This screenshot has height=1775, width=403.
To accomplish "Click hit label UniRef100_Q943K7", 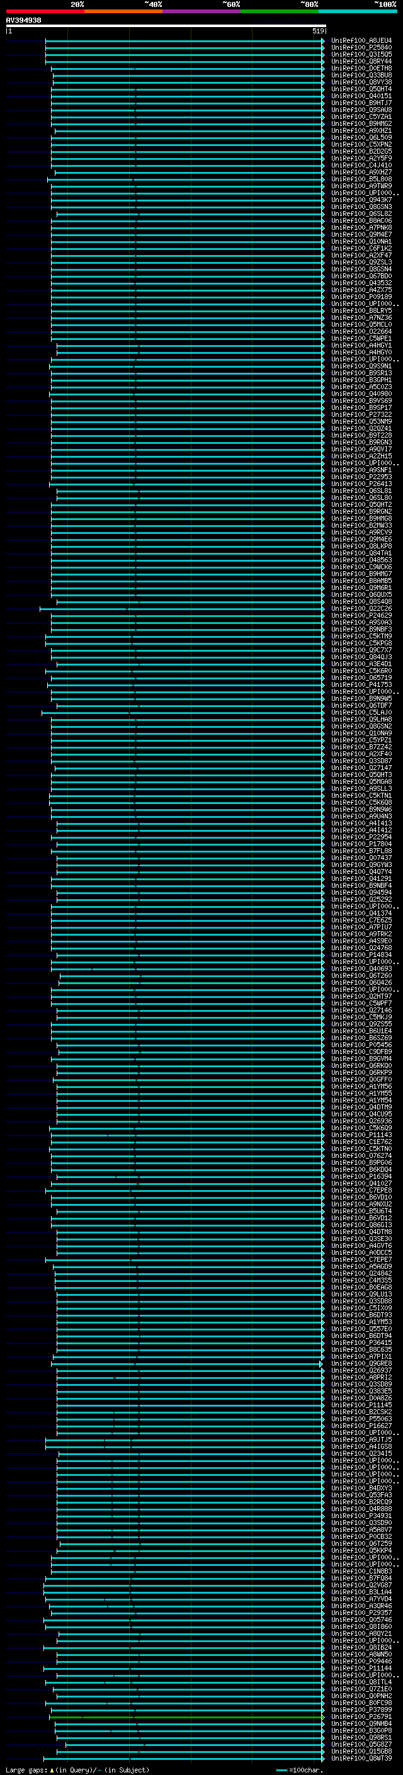I will pyautogui.click(x=361, y=200).
